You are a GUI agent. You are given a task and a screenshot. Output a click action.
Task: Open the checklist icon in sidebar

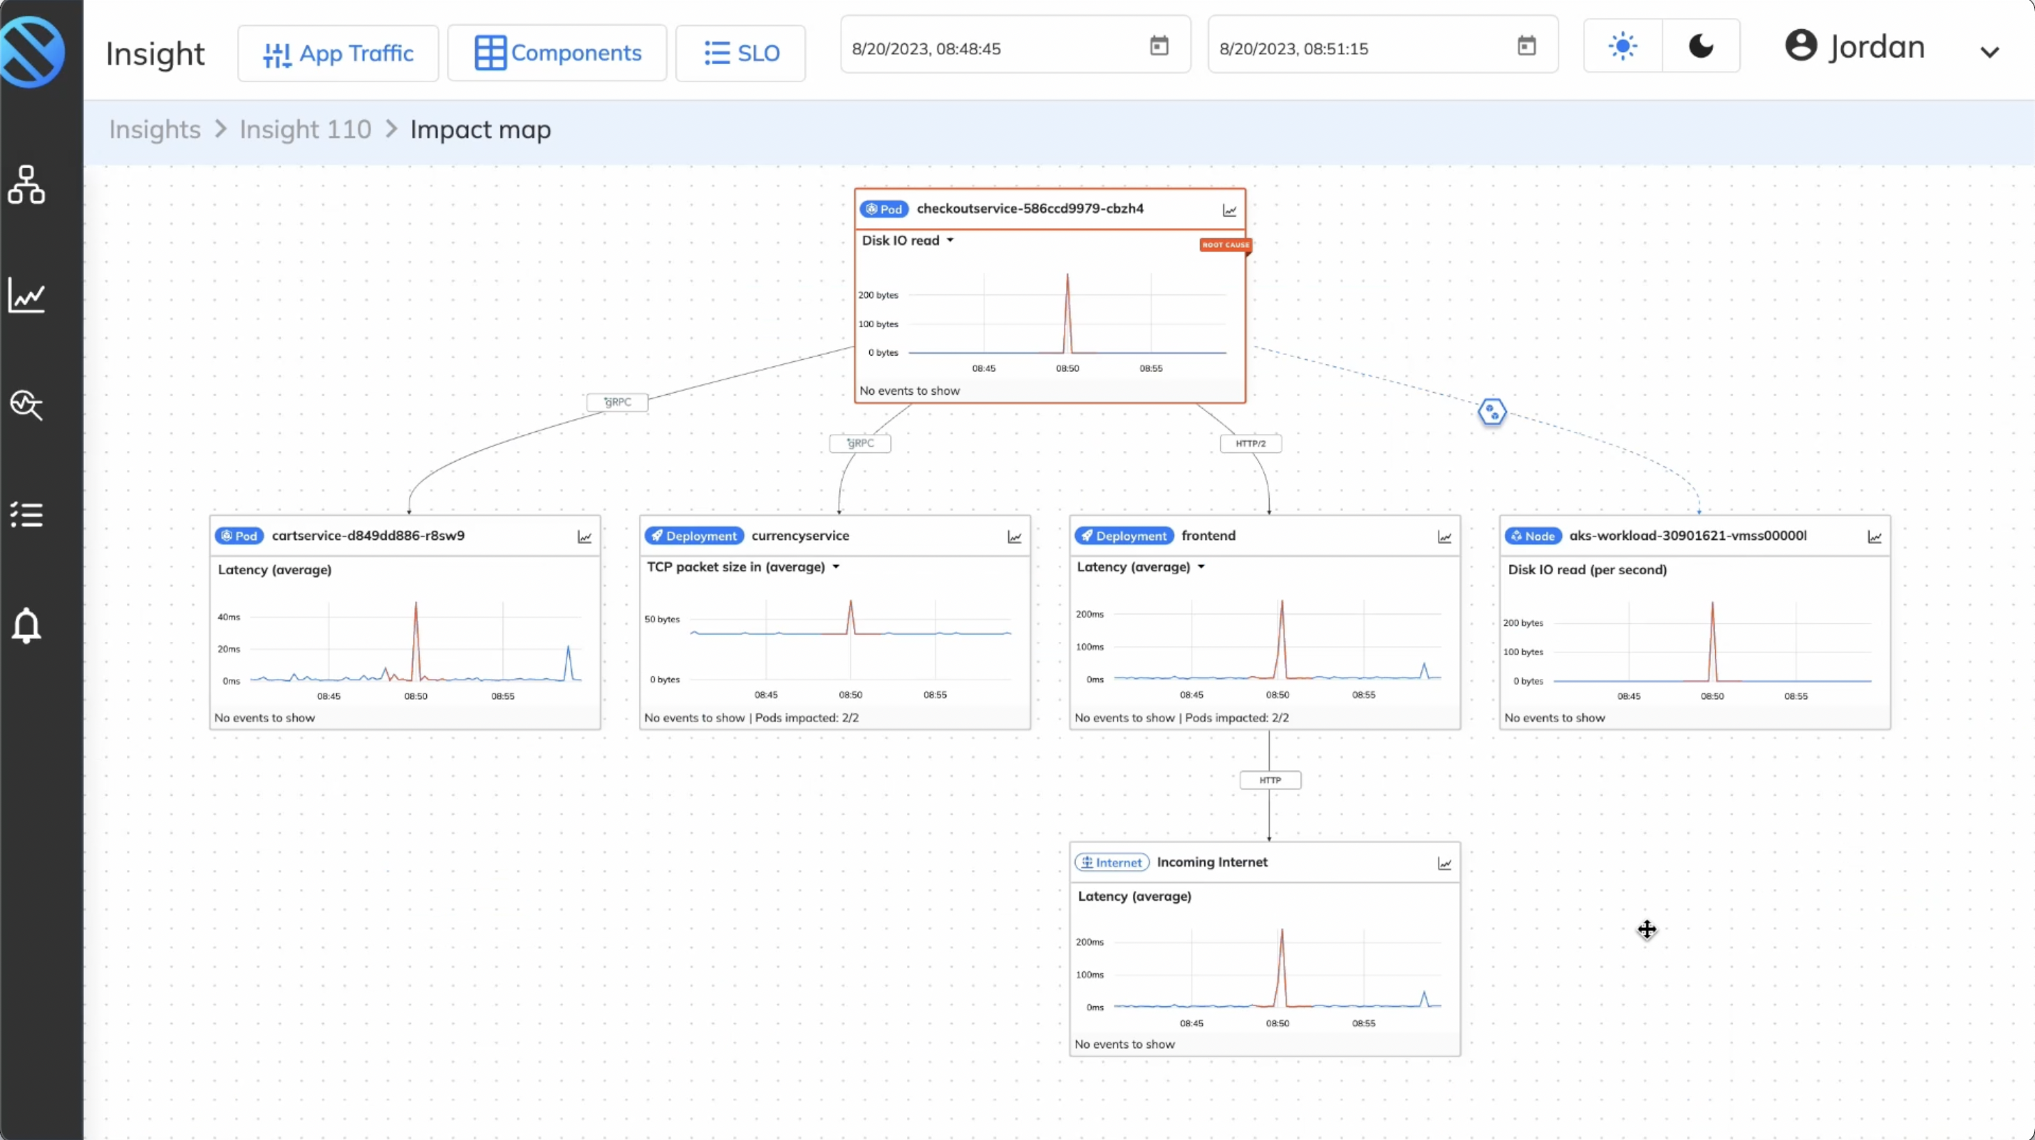(x=27, y=514)
